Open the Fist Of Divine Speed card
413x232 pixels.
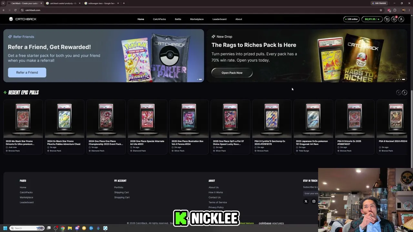(x=230, y=127)
